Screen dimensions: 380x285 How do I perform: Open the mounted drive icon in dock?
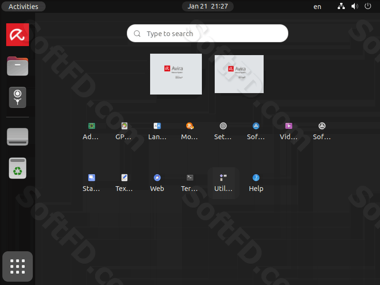click(x=18, y=137)
